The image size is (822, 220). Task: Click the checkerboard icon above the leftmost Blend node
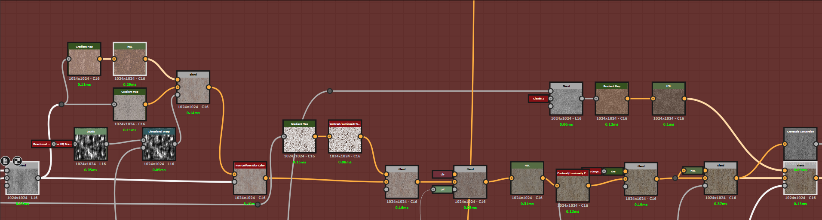tap(17, 161)
